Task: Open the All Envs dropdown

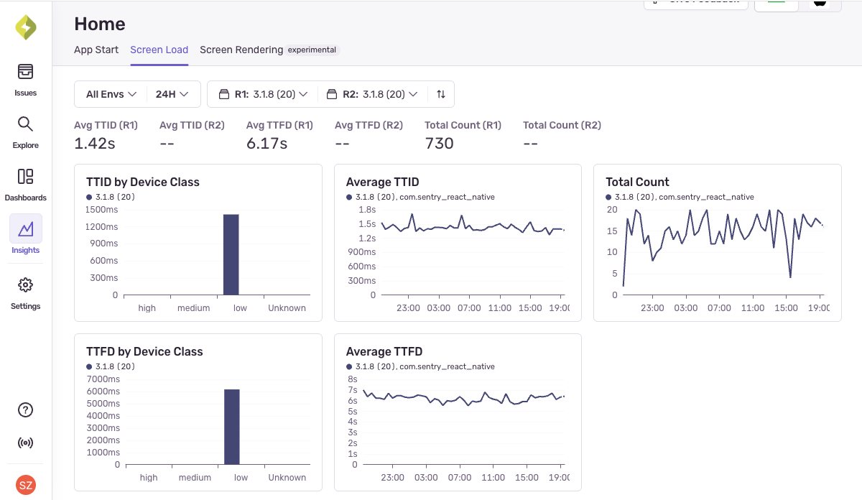Action: pos(110,93)
